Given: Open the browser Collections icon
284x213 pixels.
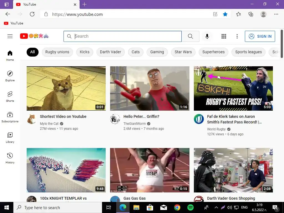Looking at the screenshot, I should 251,14.
